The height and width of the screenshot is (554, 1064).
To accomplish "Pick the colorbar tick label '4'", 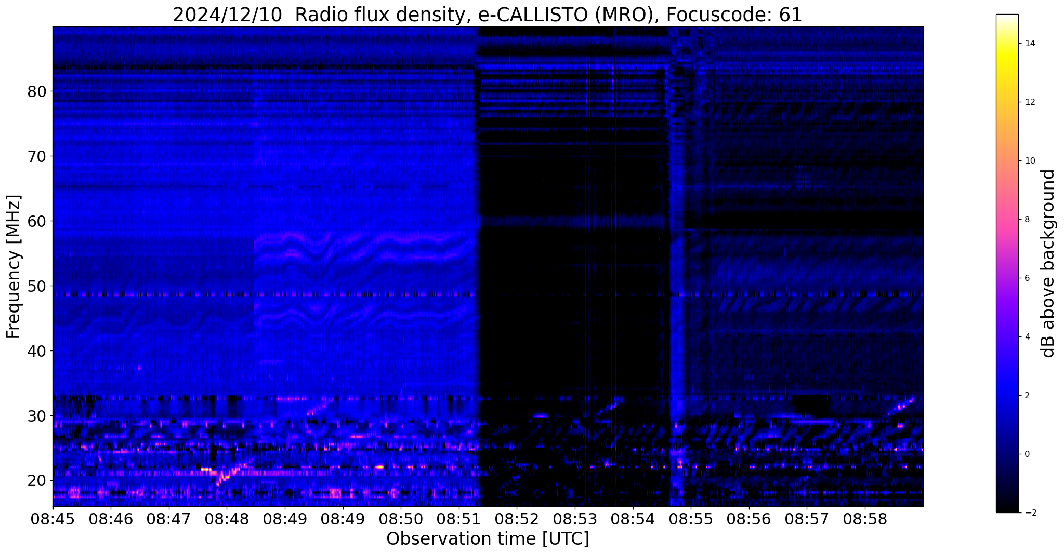I will [x=1027, y=337].
